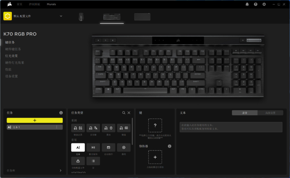Click the media stop key on keyboard
The image size is (290, 178).
pos(236,51)
